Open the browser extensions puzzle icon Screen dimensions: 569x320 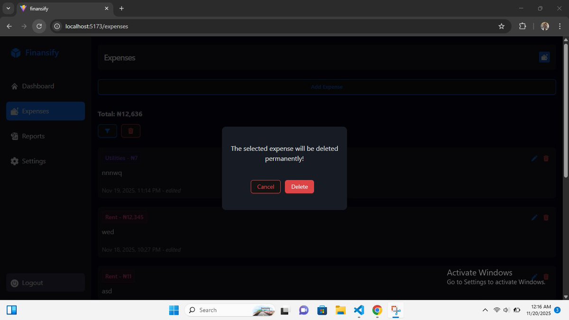click(523, 27)
